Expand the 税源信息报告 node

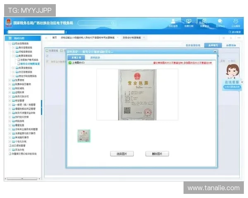point(14,68)
